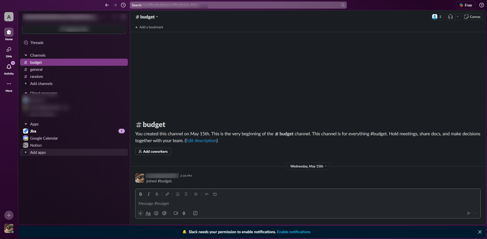Click the 2:34 PM message timestamp
This screenshot has width=487, height=239.
click(x=186, y=176)
